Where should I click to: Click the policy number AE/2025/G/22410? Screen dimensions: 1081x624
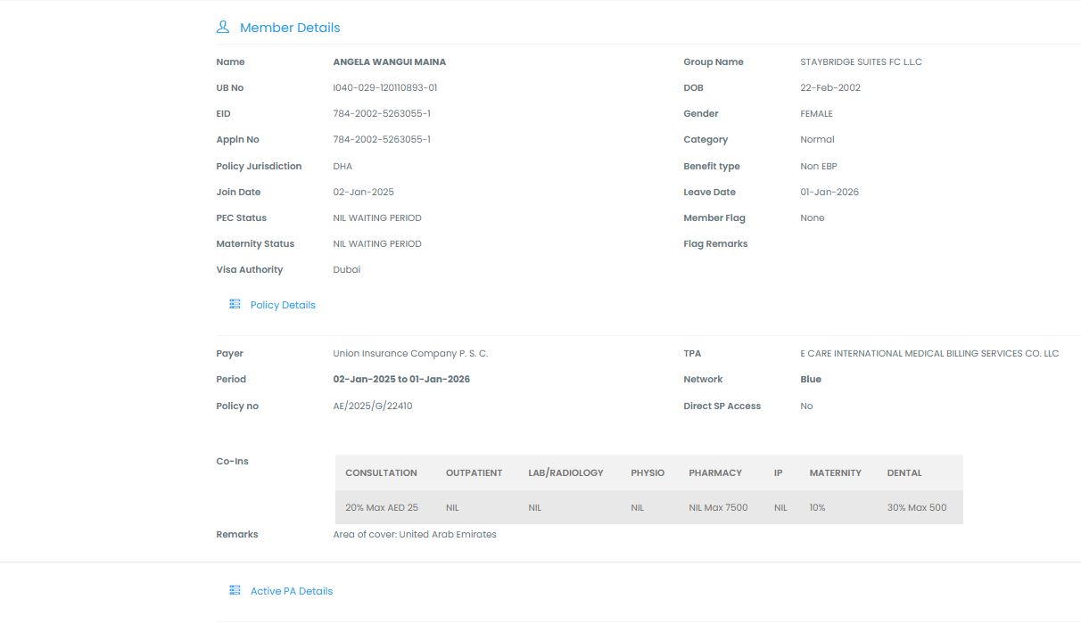373,406
